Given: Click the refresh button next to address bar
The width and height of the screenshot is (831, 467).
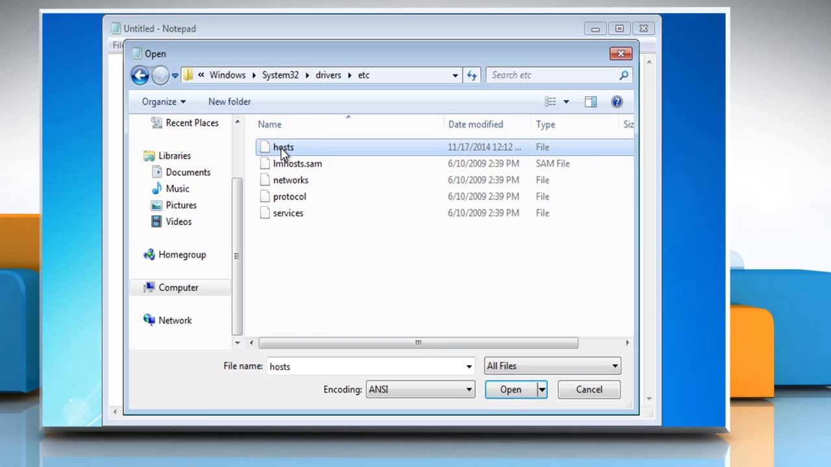Looking at the screenshot, I should tap(472, 75).
